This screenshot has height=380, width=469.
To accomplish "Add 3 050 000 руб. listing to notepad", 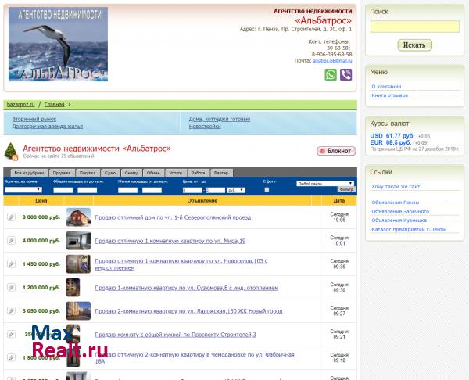I will pyautogui.click(x=11, y=310).
